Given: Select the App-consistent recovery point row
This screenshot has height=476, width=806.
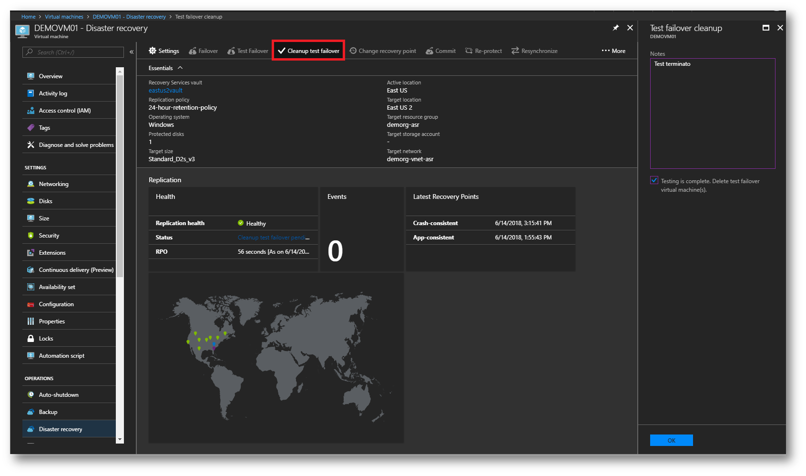Looking at the screenshot, I should coord(490,237).
